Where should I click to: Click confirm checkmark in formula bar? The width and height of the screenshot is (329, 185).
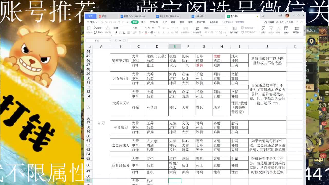click(120, 40)
